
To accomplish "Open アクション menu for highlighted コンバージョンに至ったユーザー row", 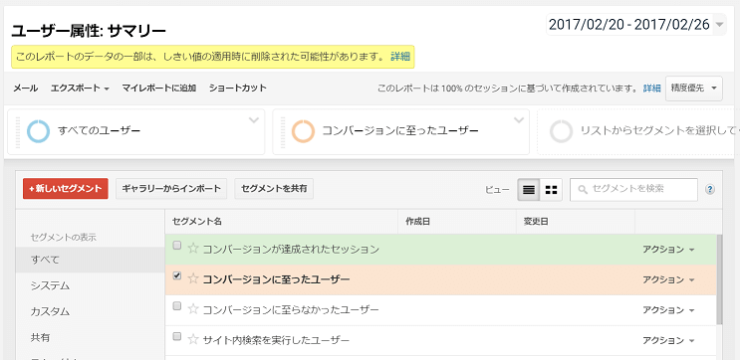I will (668, 279).
